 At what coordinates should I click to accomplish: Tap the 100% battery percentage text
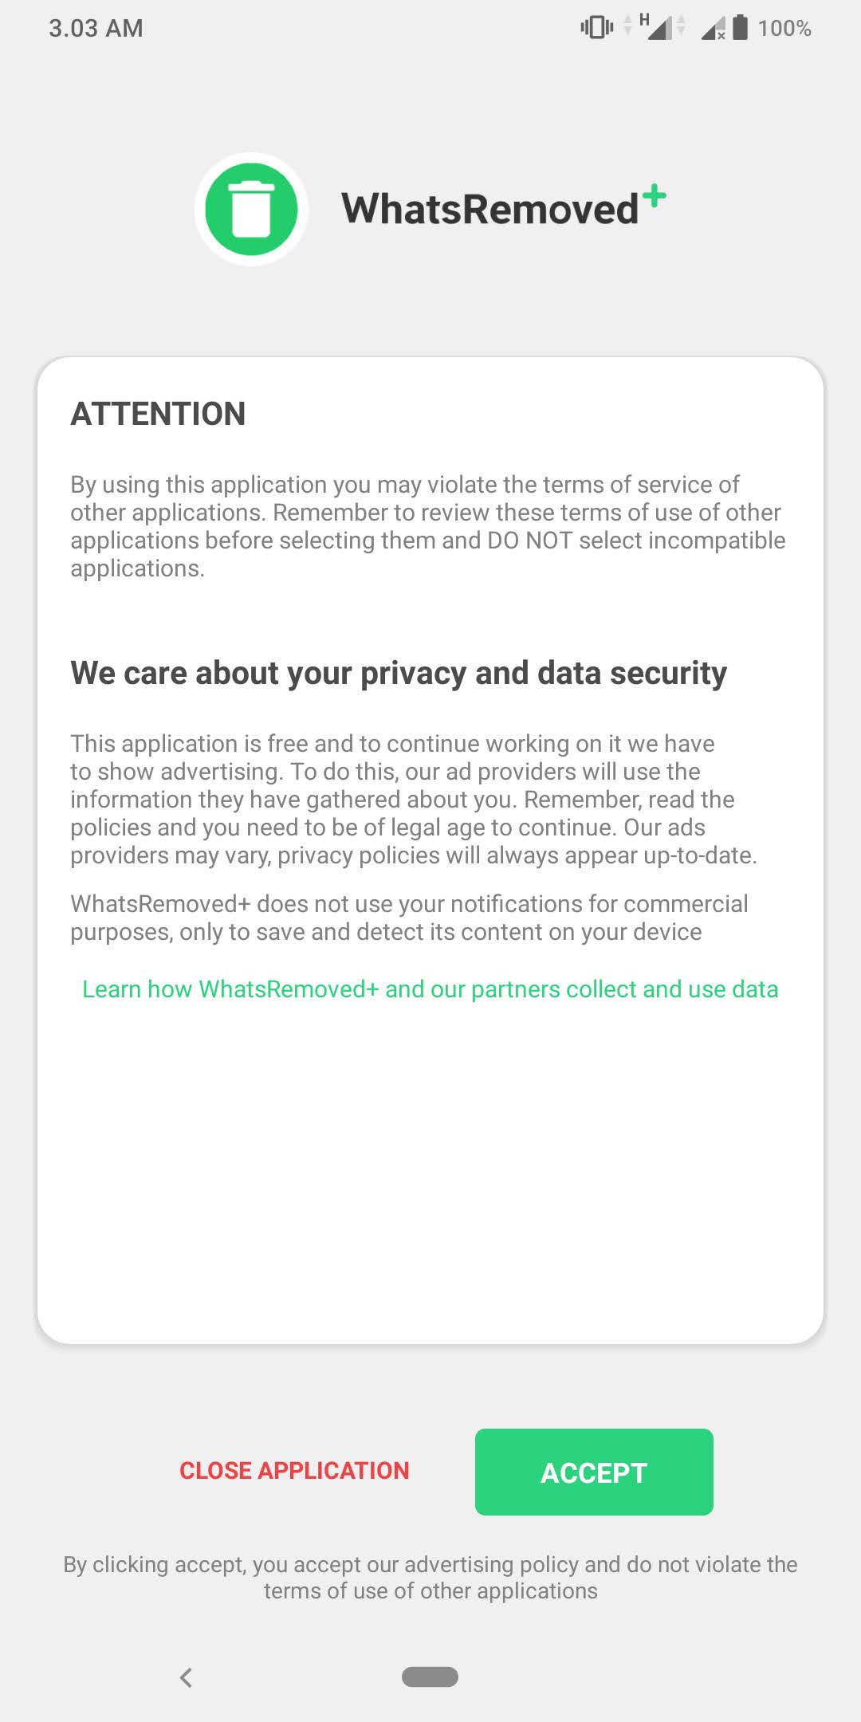(784, 29)
